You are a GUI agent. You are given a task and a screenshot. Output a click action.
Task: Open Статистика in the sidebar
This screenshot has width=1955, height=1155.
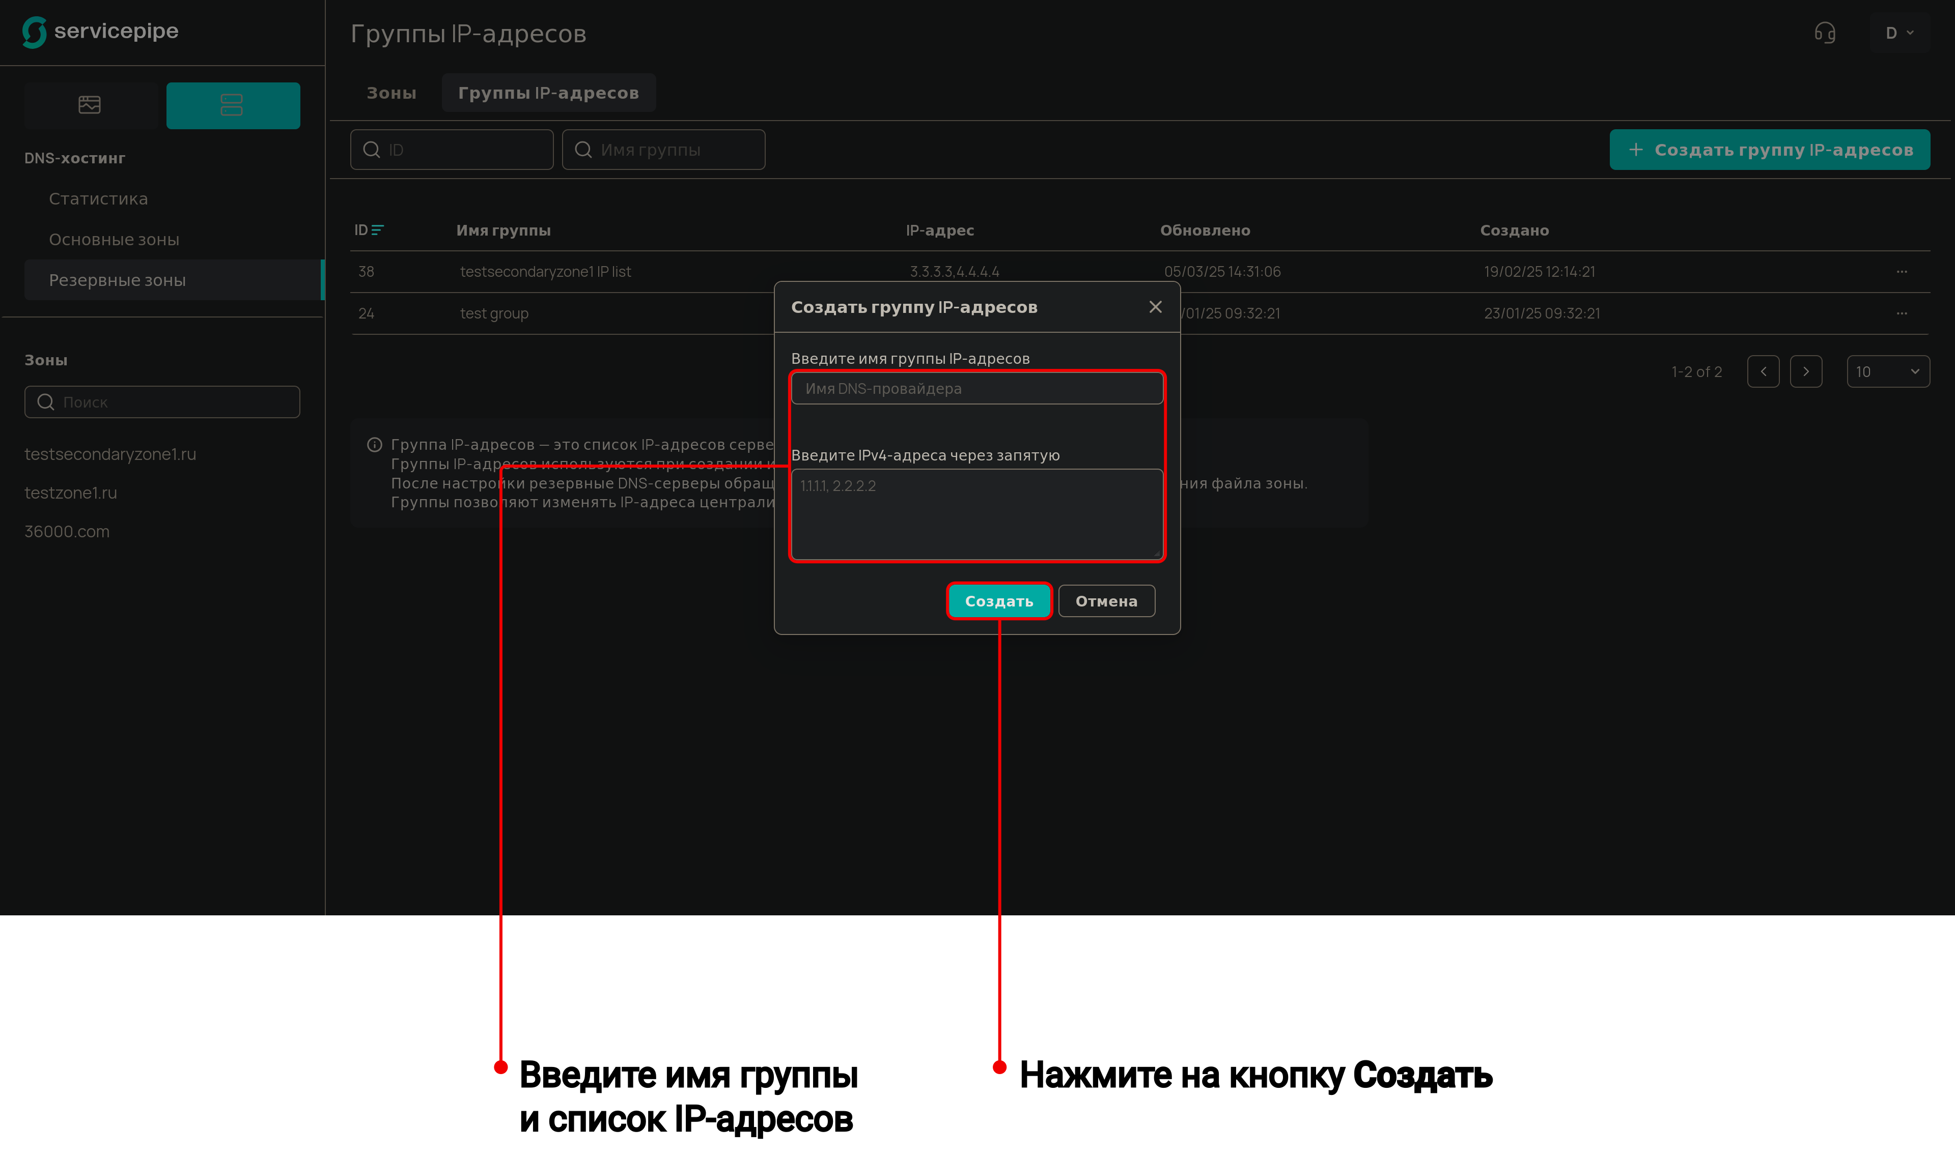pyautogui.click(x=98, y=198)
